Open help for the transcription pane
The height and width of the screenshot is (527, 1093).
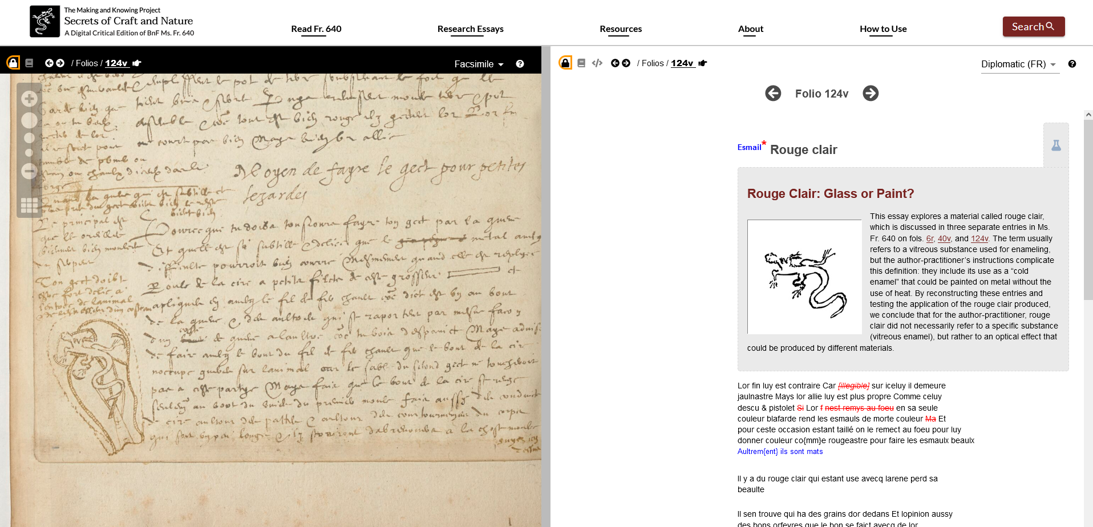[x=1072, y=64]
